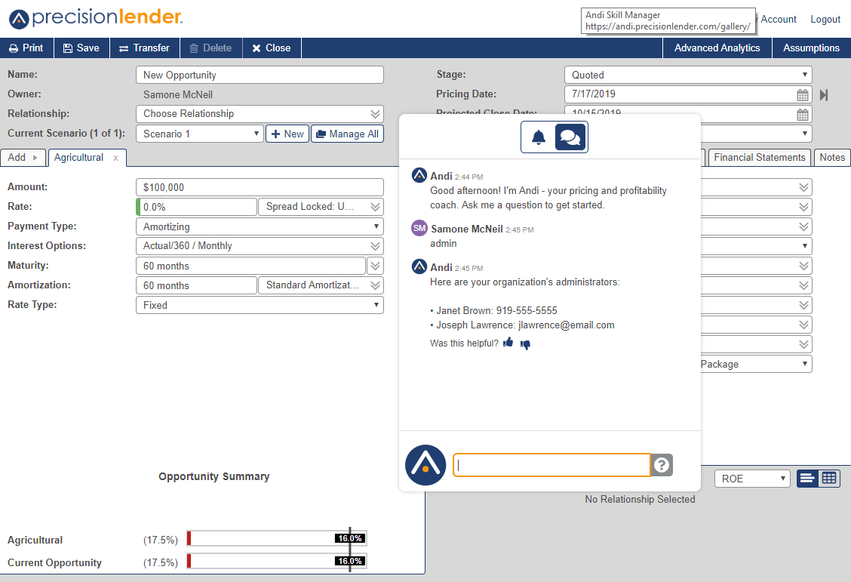Edit the Name field New Opportunity
This screenshot has height=582, width=851.
(x=260, y=75)
